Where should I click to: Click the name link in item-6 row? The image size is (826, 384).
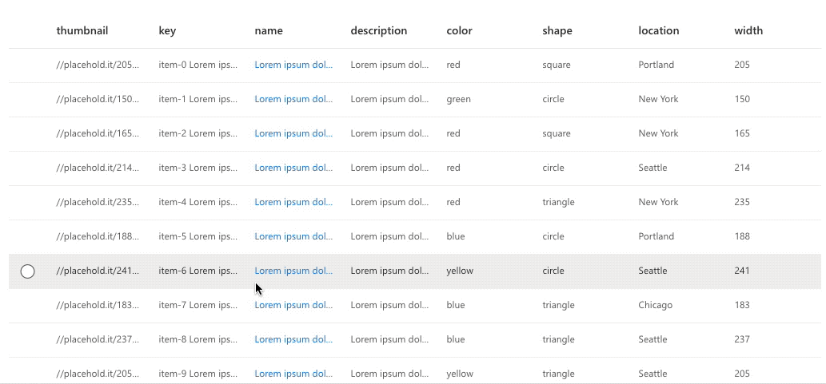click(293, 271)
